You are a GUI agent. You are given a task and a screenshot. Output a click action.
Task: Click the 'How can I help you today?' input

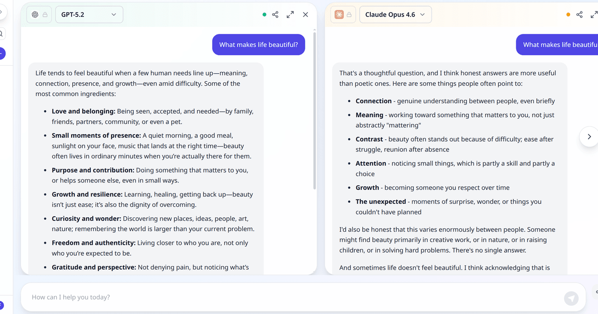pos(289,297)
